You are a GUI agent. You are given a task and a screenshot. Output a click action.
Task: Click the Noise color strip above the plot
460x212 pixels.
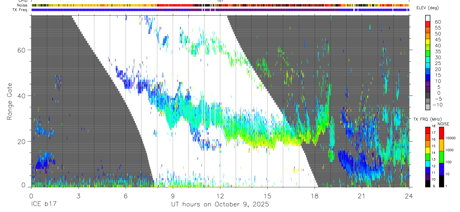(220, 6)
